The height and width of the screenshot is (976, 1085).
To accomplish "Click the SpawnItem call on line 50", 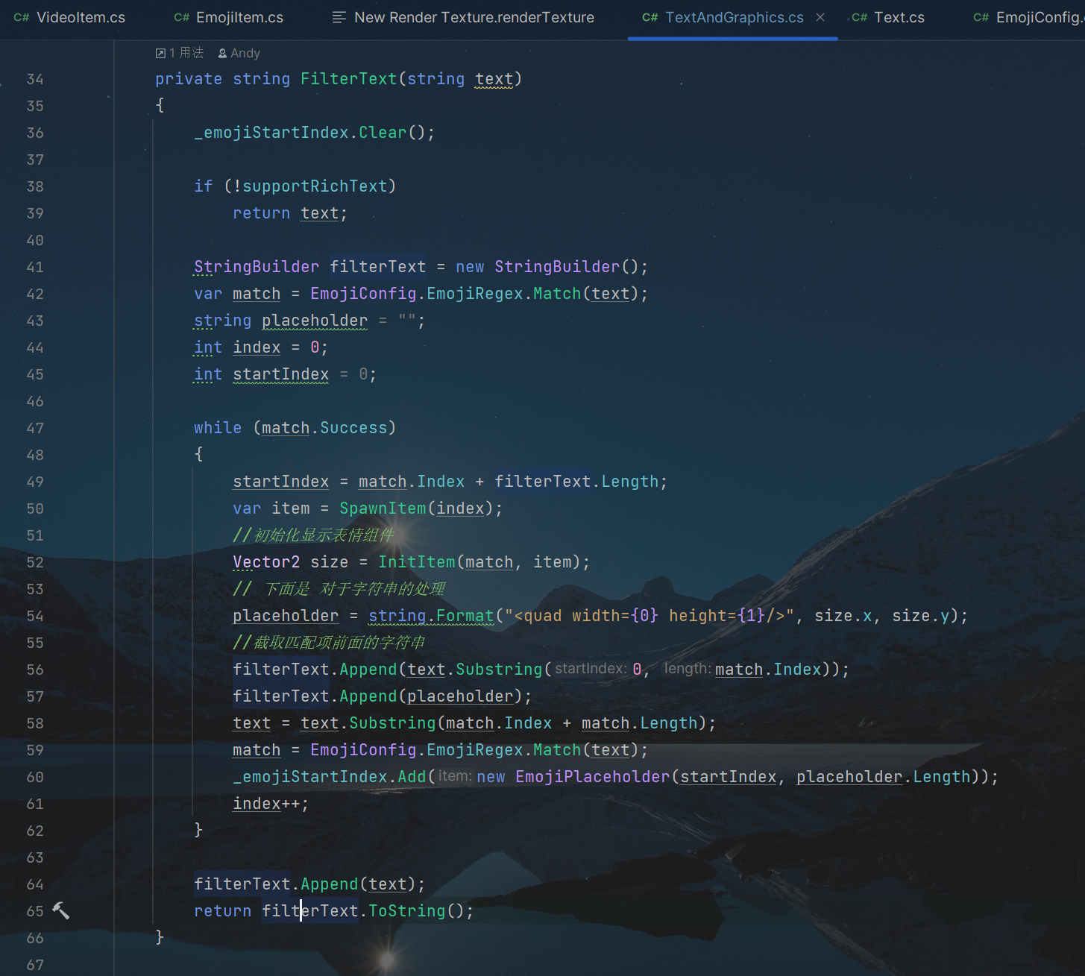I will 383,509.
